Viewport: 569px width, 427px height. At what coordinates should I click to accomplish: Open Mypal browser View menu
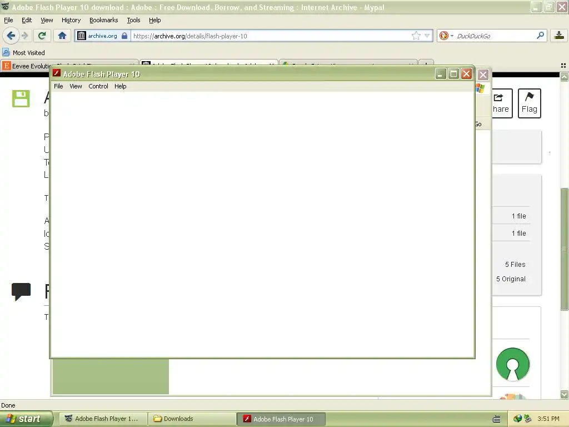pyautogui.click(x=47, y=20)
